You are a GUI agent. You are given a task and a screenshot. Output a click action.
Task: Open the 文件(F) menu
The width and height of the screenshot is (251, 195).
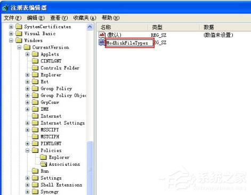pos(12,18)
